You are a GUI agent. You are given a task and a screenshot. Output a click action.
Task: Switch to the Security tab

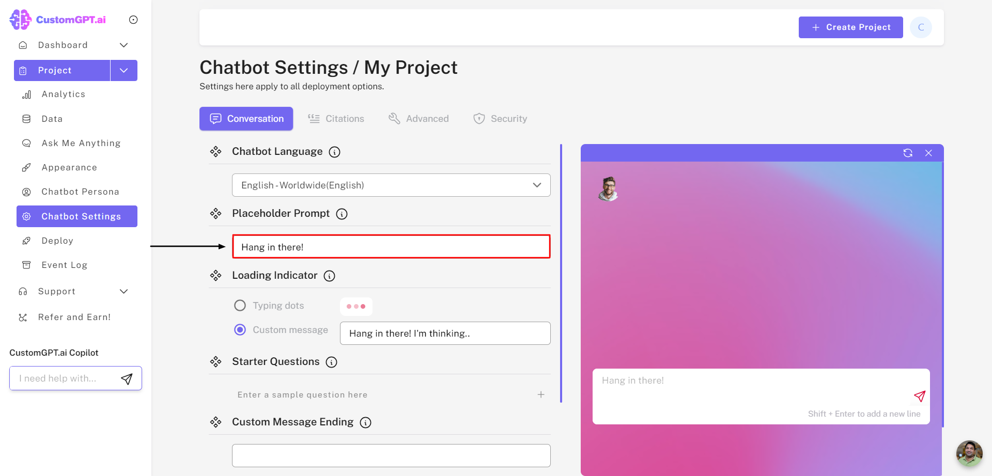pos(501,119)
